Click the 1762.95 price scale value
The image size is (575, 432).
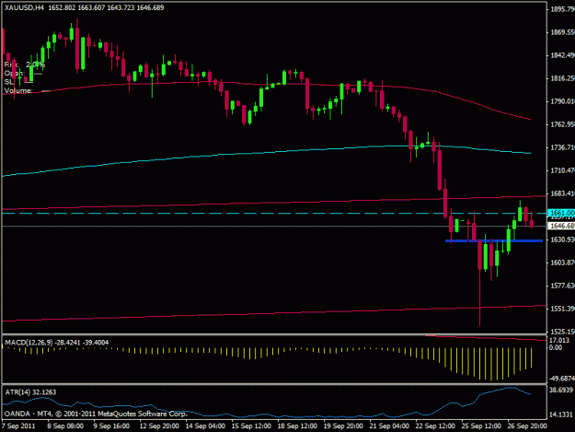tap(562, 124)
